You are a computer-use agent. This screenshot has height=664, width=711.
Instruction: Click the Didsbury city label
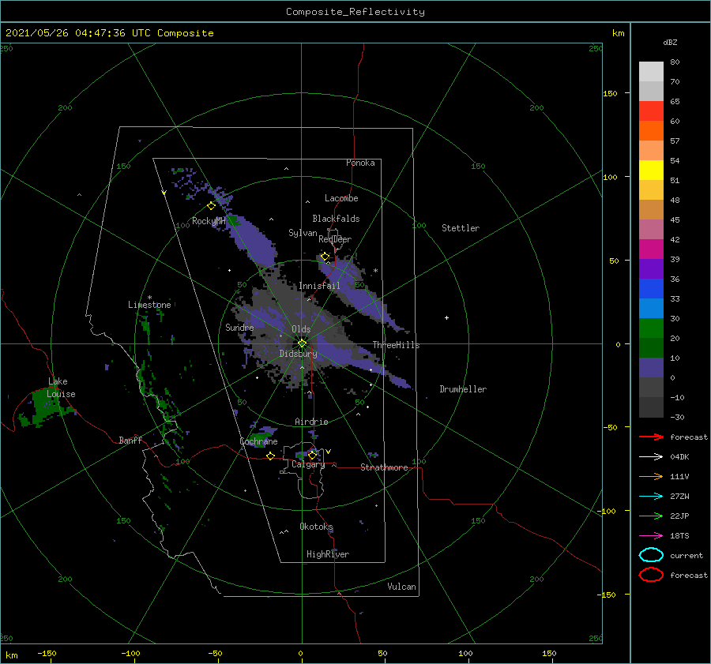coord(299,354)
